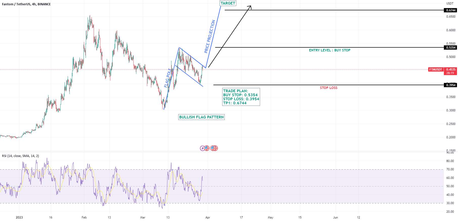The height and width of the screenshot is (221, 458).
Task: Click the 0.5000 price axis value
Action: coord(451,57)
